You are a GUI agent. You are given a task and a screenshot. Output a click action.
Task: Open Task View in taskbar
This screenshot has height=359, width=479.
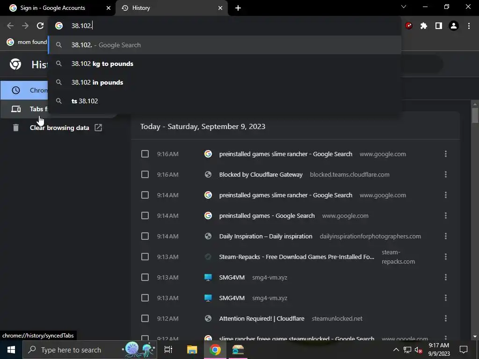pyautogui.click(x=168, y=350)
